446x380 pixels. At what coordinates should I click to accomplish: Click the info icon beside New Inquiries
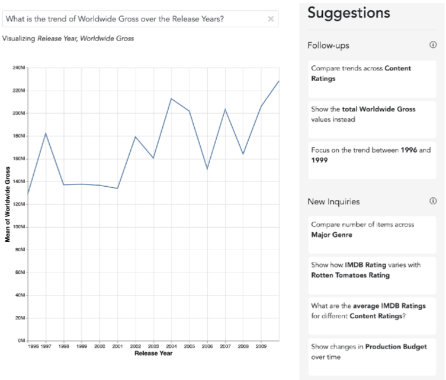pos(433,202)
